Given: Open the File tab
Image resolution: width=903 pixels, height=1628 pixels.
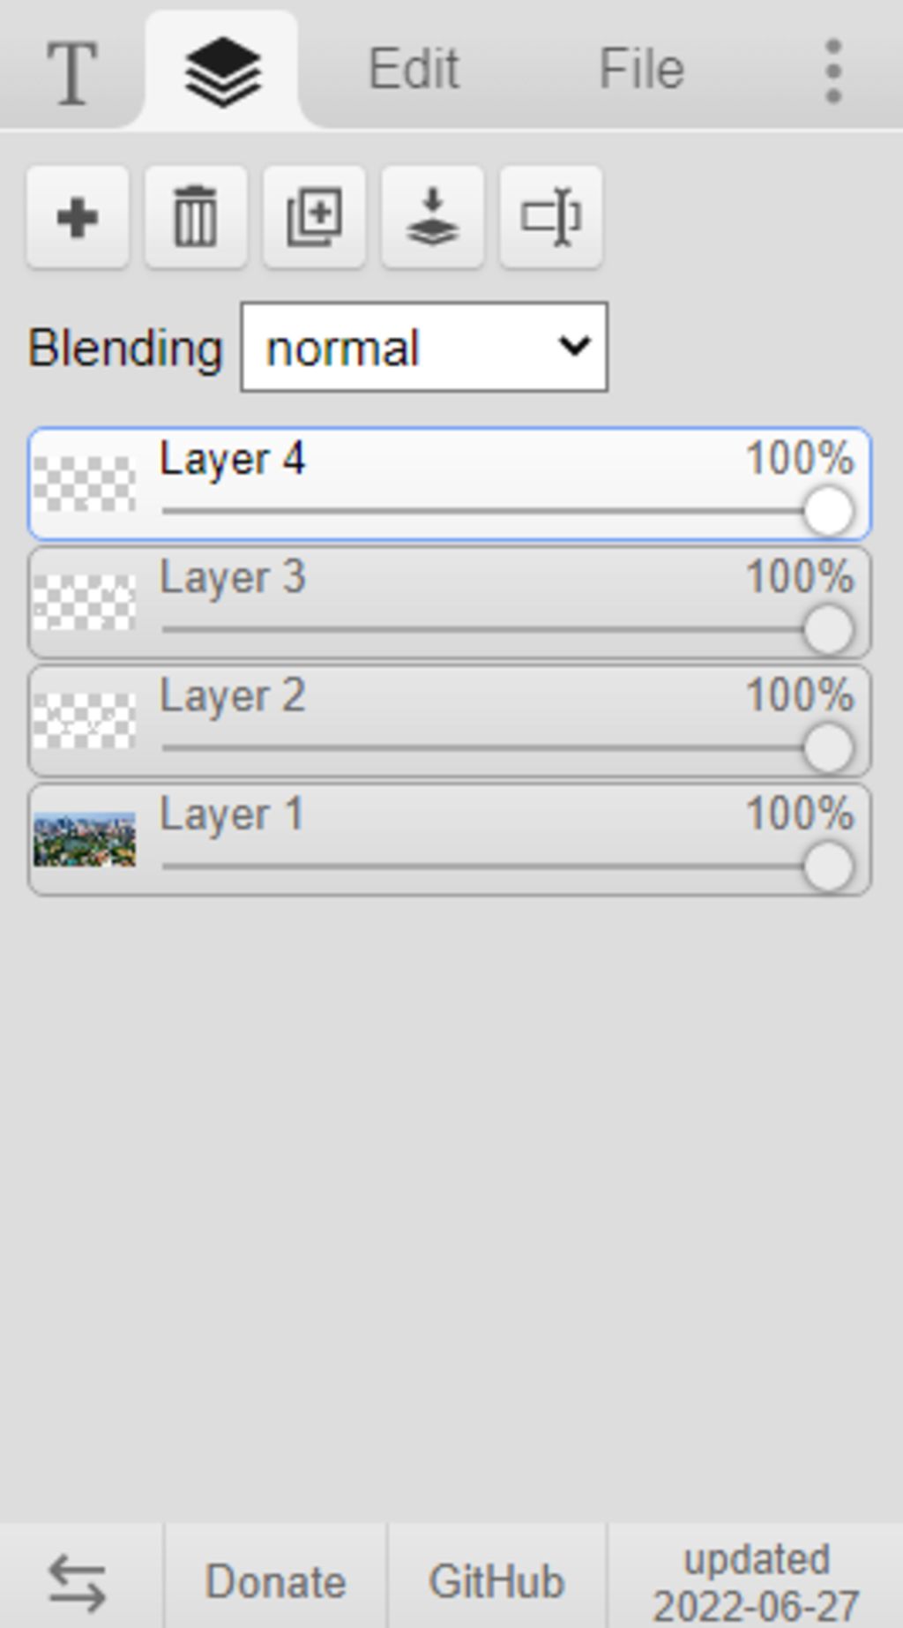Looking at the screenshot, I should (641, 71).
